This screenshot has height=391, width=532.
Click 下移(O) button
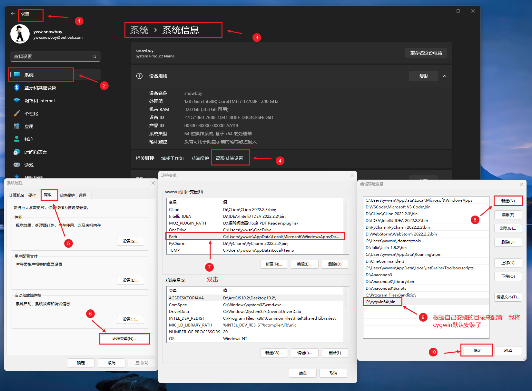pyautogui.click(x=508, y=276)
